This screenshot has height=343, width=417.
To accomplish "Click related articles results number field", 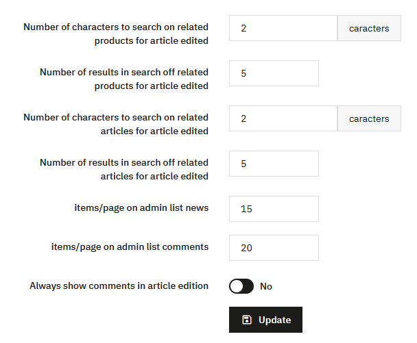I will click(274, 164).
